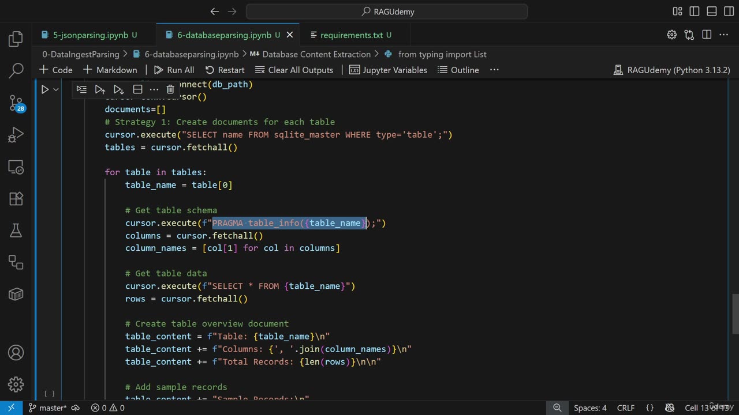Click Copilot status icon in status bar

pos(670,408)
